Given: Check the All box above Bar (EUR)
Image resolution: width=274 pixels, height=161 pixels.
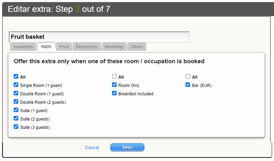Looking at the screenshot, I should (188, 76).
